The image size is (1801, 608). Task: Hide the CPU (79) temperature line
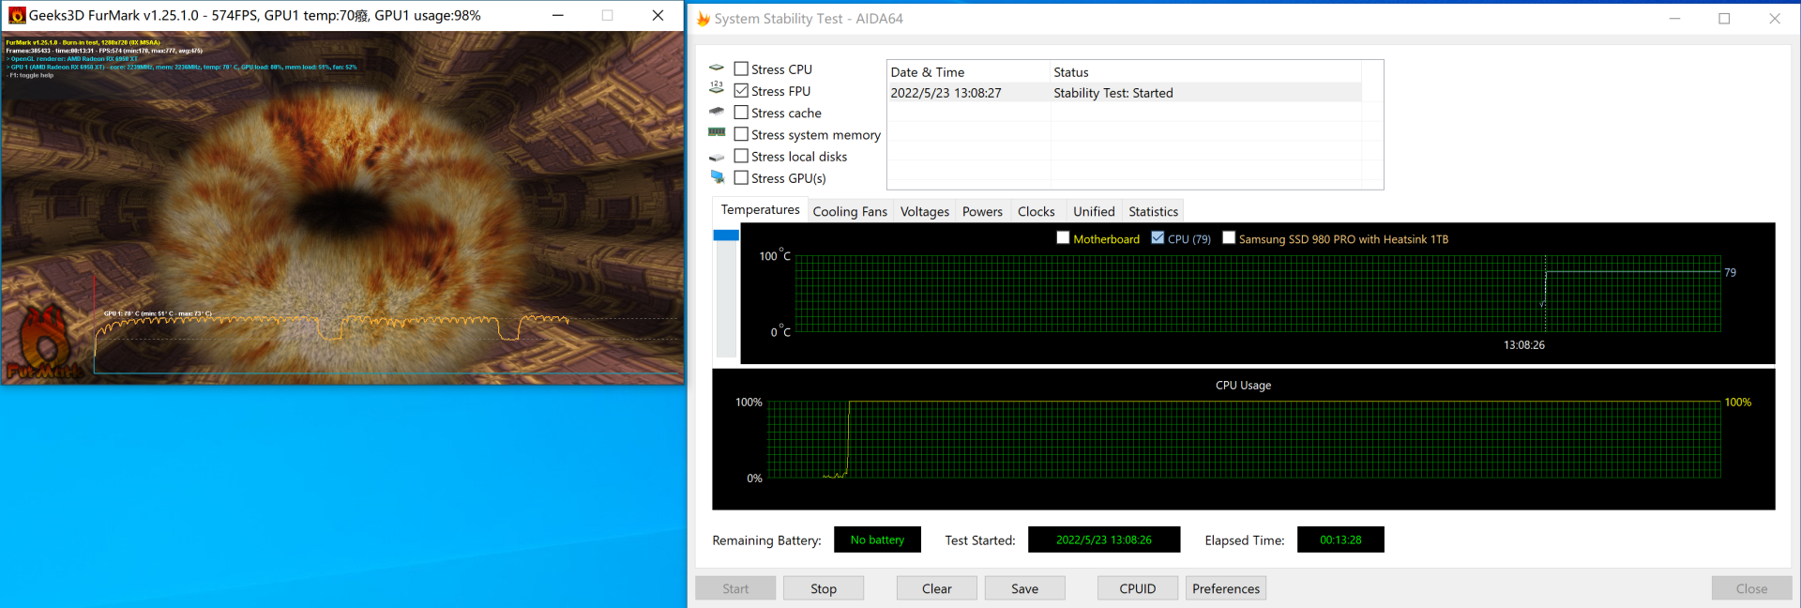click(1158, 238)
